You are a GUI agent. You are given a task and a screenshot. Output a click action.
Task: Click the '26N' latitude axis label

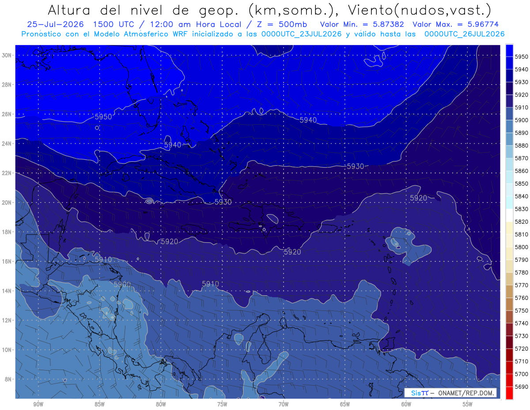(7, 114)
